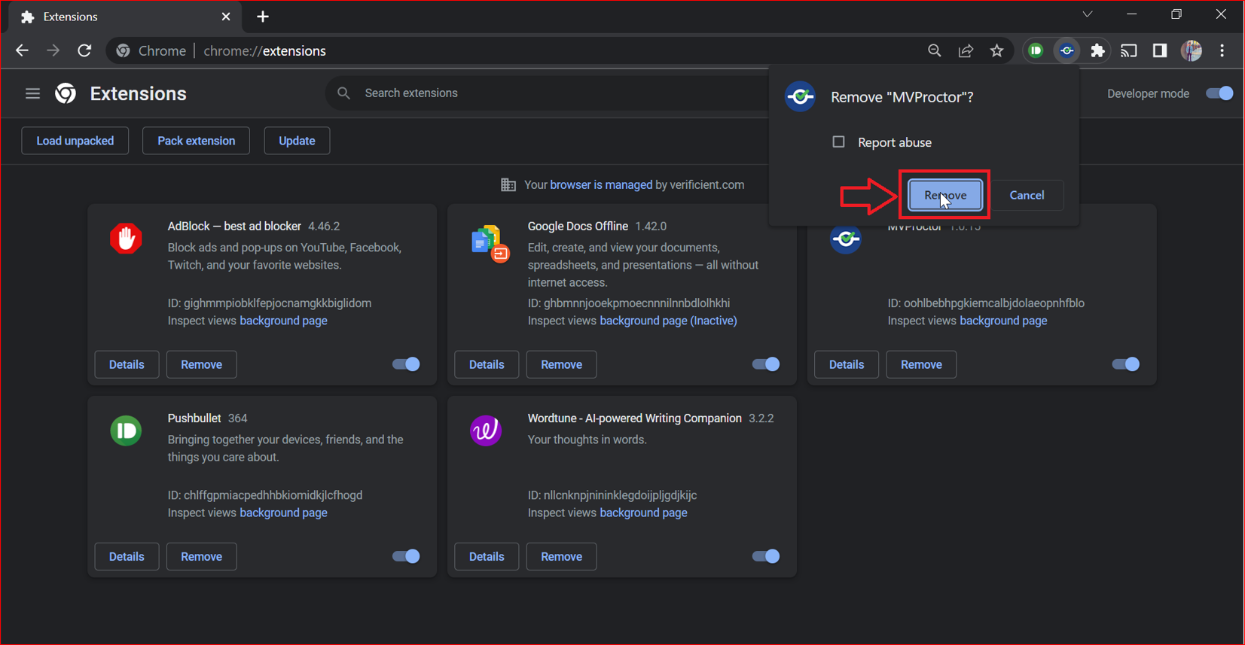The image size is (1245, 645).
Task: Click the site info Chrome icon in address bar
Action: pyautogui.click(x=123, y=50)
